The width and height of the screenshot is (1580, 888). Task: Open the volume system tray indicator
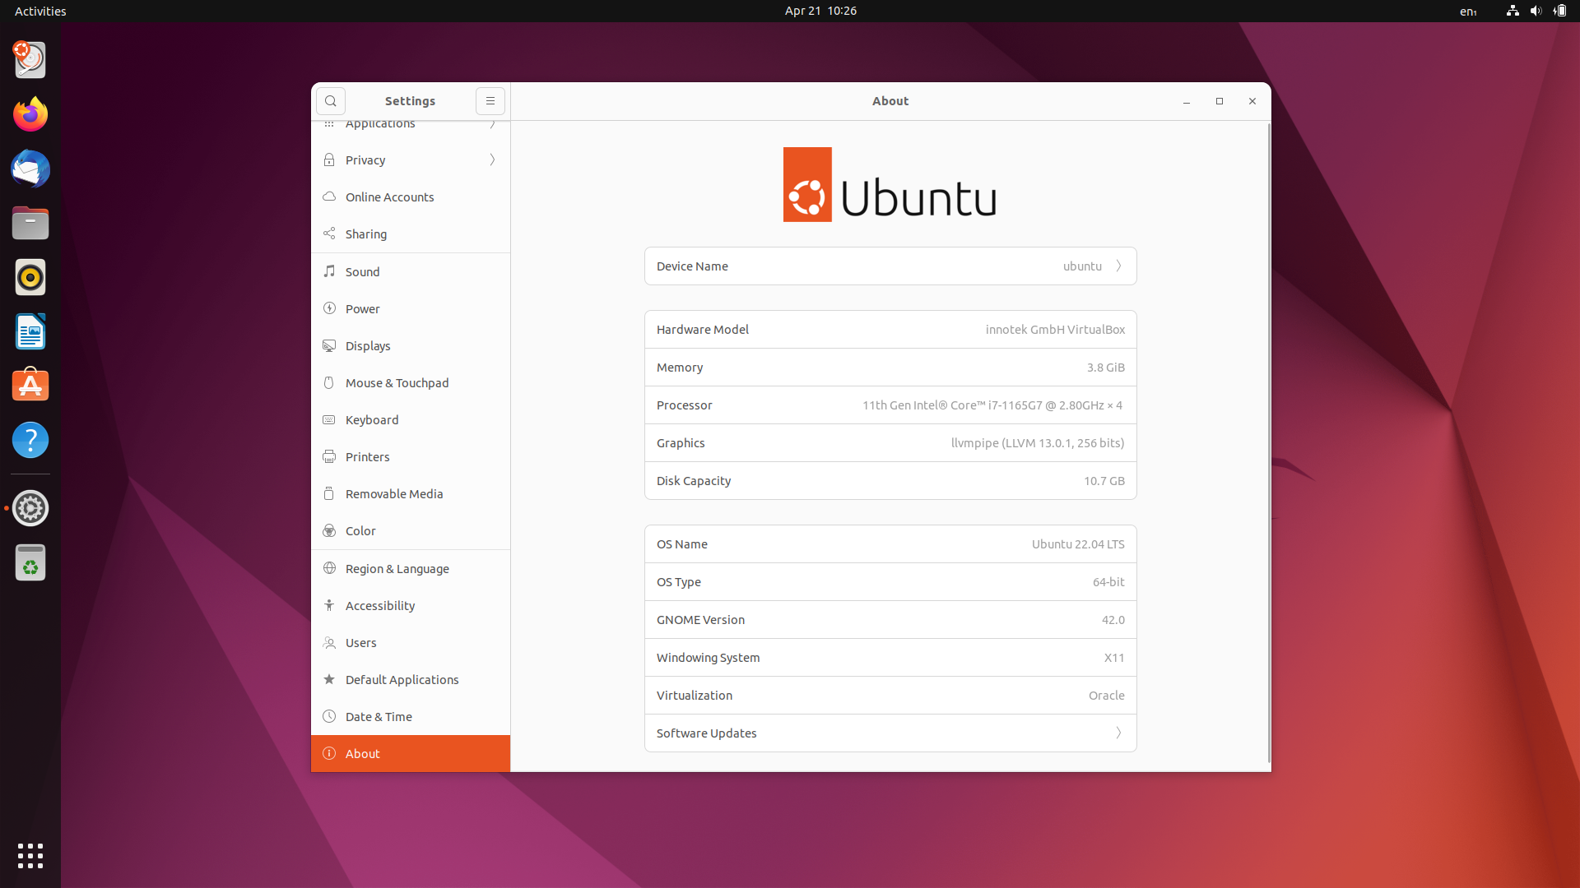point(1536,11)
